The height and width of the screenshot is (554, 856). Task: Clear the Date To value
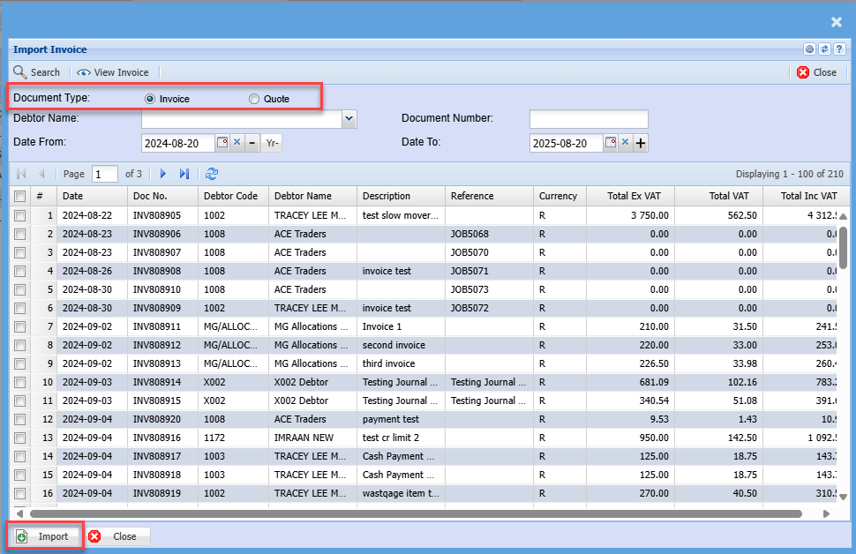[x=625, y=143]
